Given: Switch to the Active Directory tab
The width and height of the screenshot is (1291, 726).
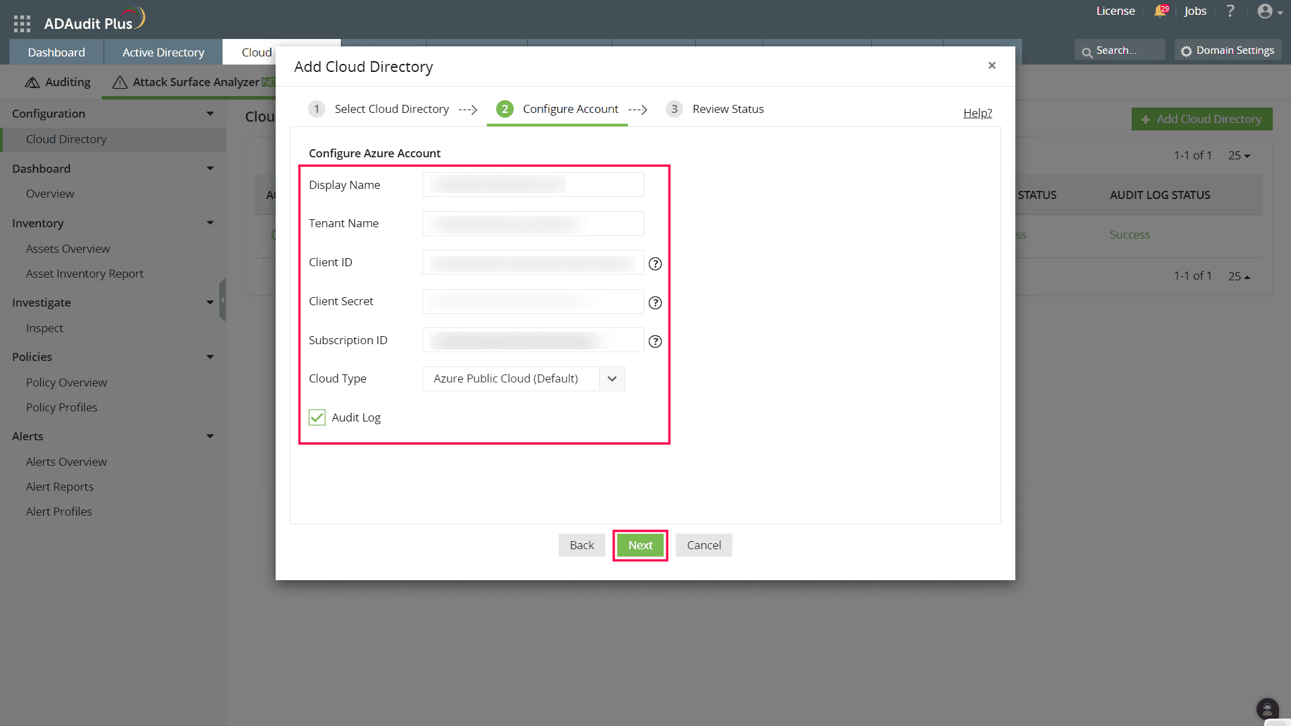Looking at the screenshot, I should point(163,52).
